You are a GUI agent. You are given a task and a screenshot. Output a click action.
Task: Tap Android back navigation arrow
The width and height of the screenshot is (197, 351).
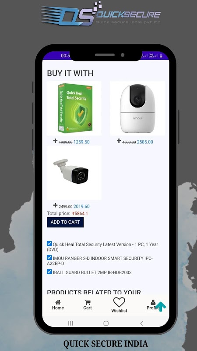tap(141, 323)
